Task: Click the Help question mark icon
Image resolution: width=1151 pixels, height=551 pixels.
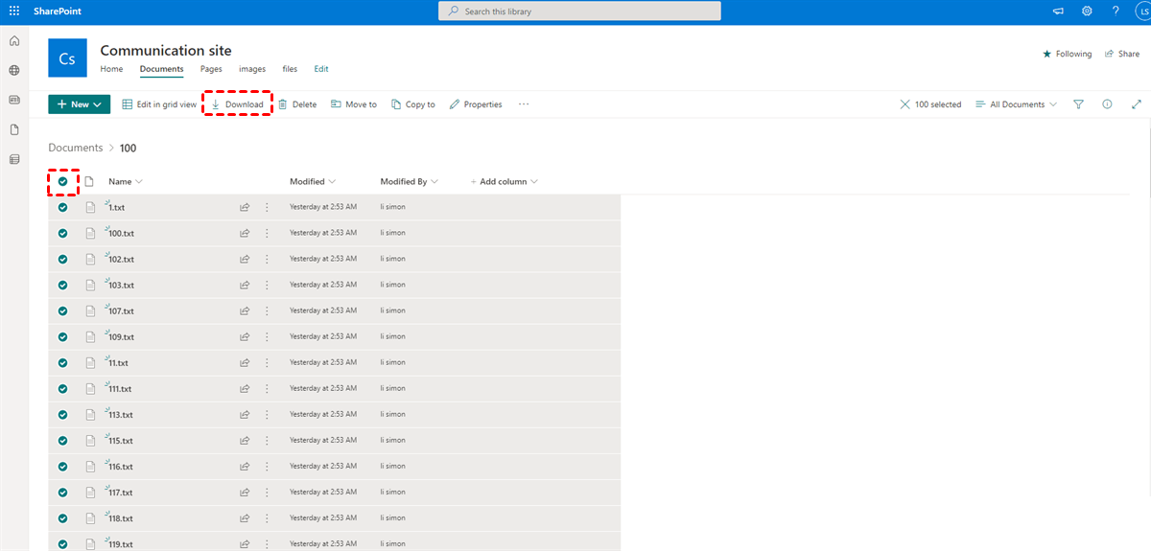Action: (1116, 11)
